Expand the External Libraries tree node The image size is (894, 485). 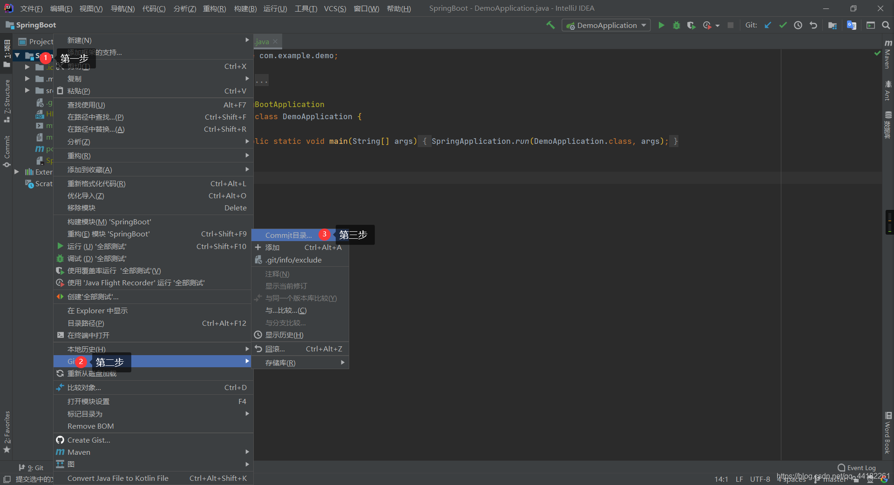(17, 172)
